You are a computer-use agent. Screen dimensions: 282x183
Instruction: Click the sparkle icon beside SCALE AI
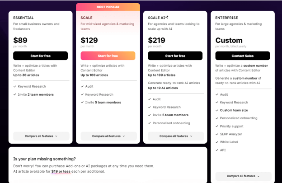pos(167,17)
